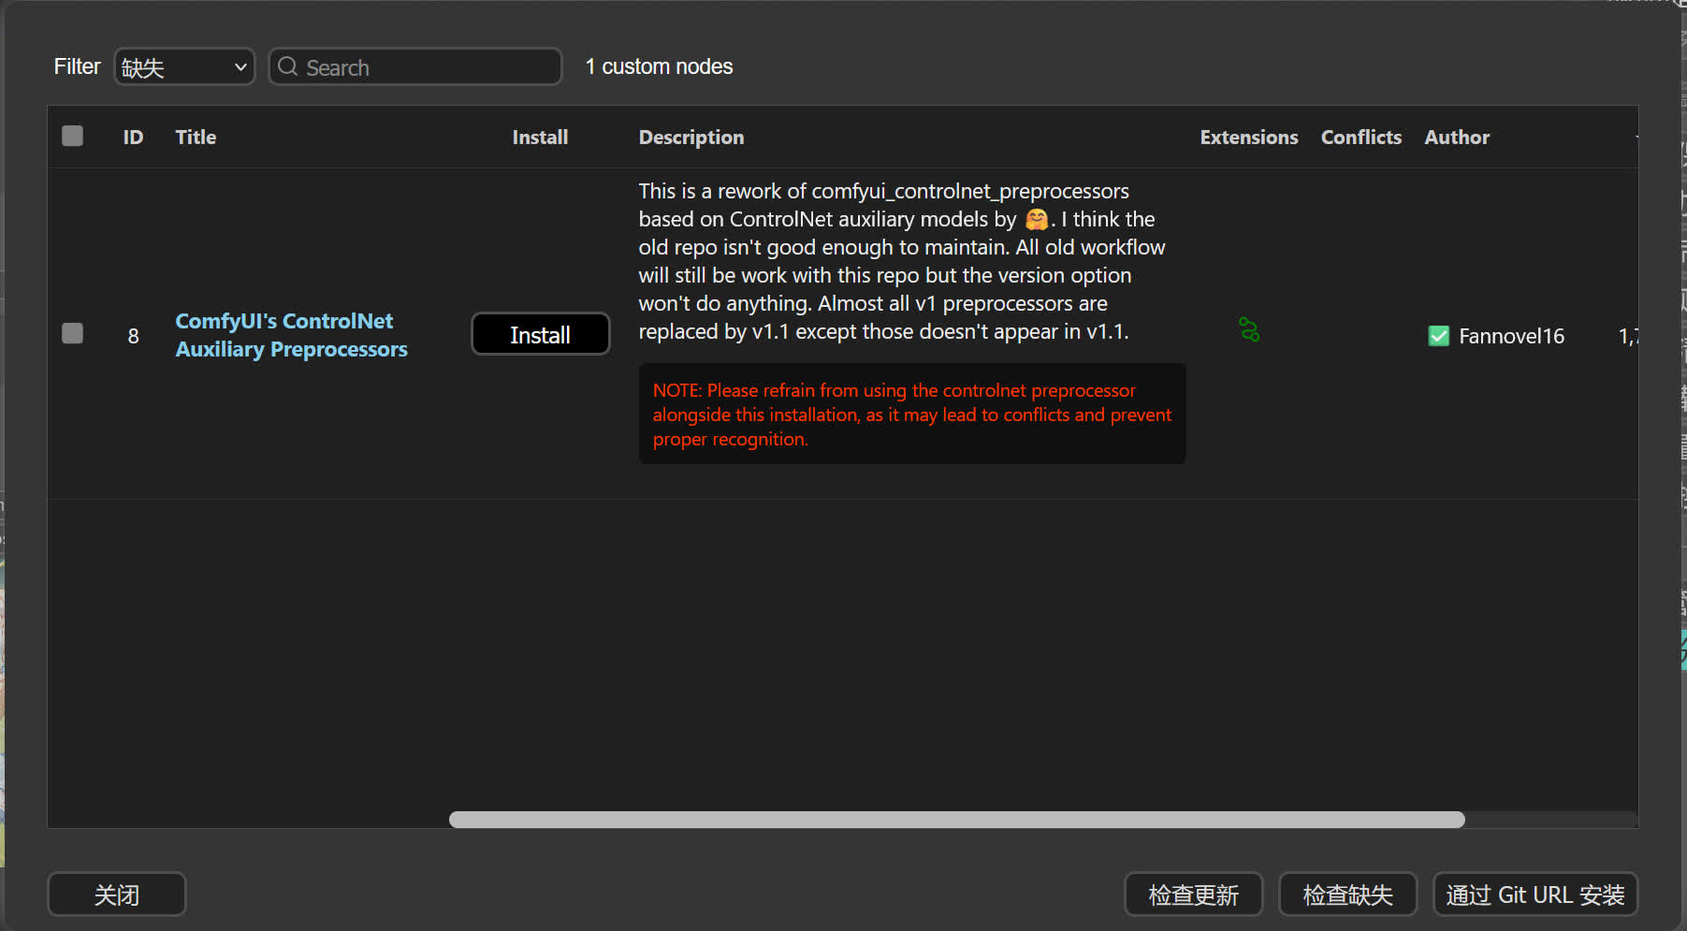Click the horizontal scrollbar thumb of table

coord(956,820)
